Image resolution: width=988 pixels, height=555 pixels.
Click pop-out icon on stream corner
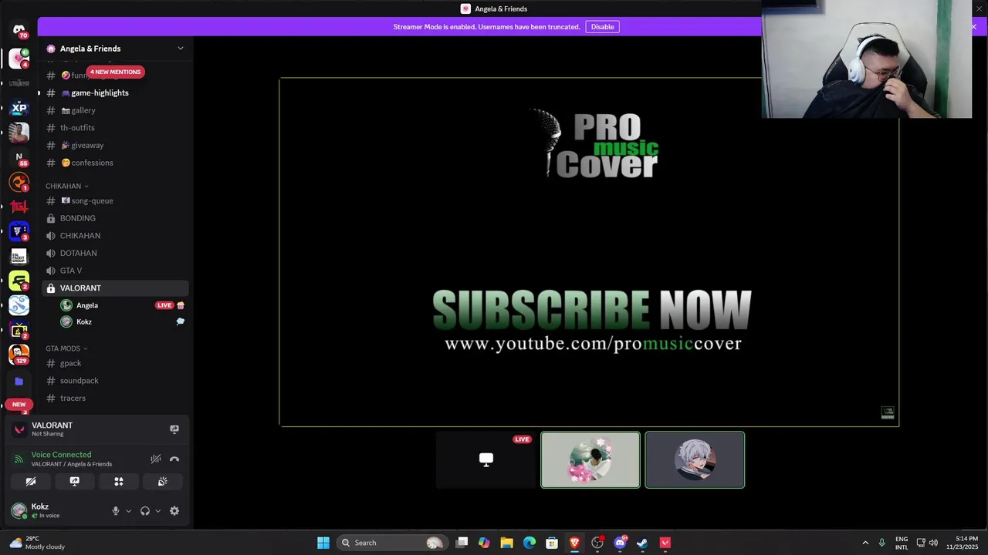tap(888, 412)
